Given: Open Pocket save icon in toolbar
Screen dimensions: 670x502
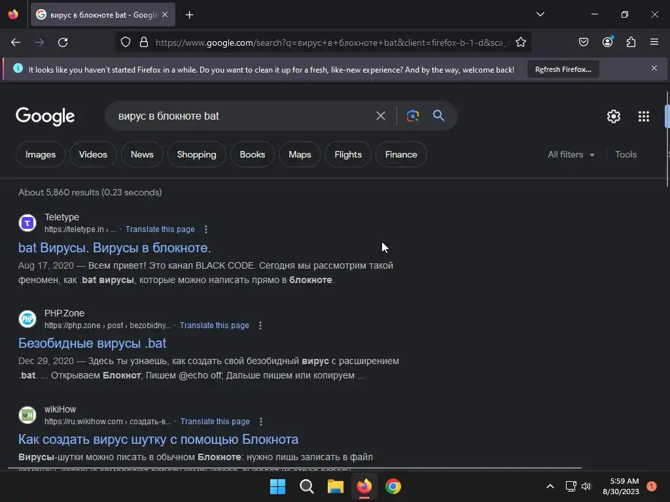Looking at the screenshot, I should (583, 42).
